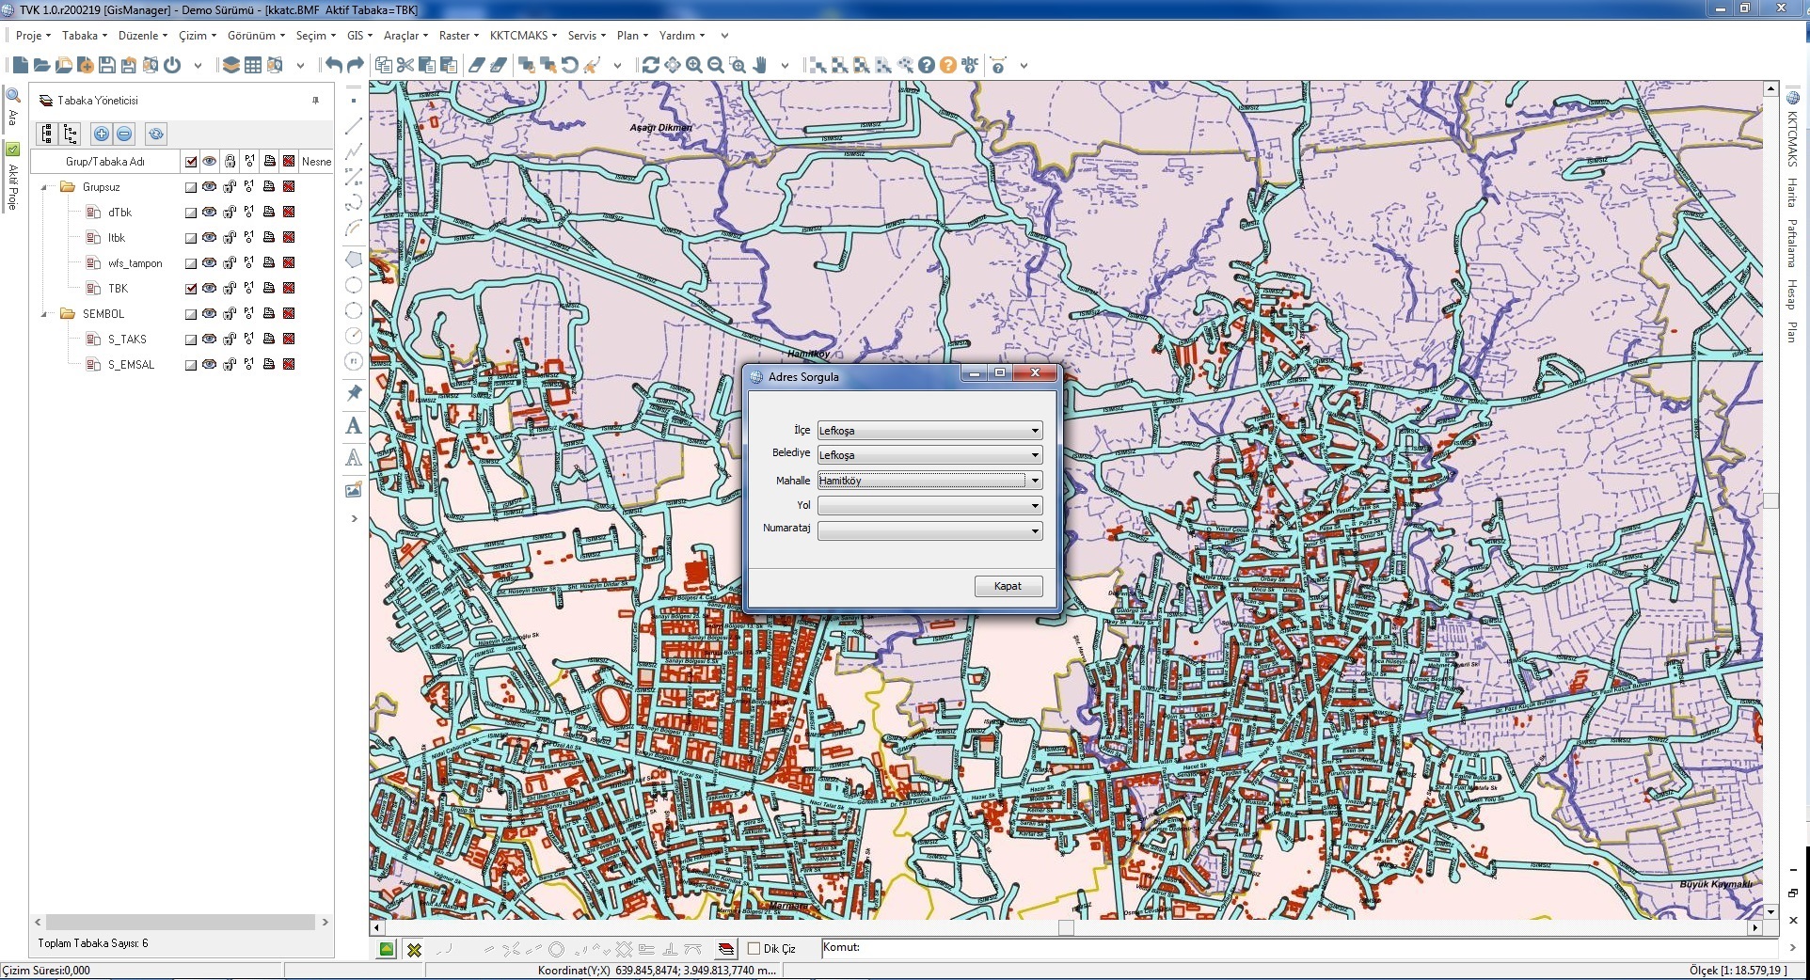Toggle visibility eye of S_EMSAL layer
The image size is (1810, 980).
pyautogui.click(x=209, y=364)
